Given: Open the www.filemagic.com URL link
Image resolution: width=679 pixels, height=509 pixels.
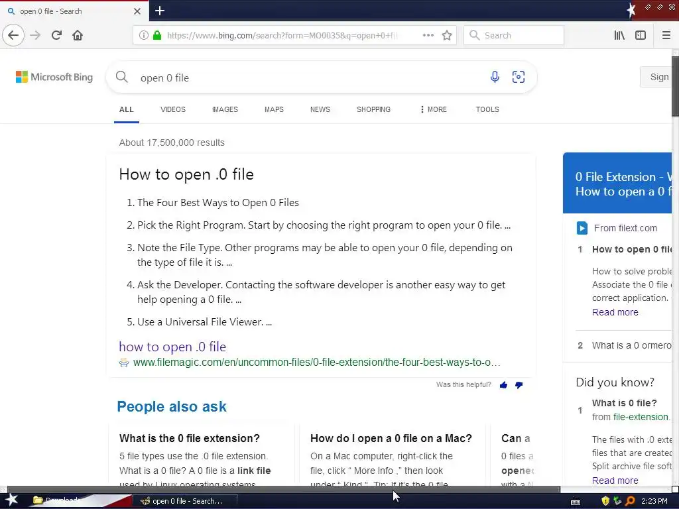Looking at the screenshot, I should click(316, 363).
